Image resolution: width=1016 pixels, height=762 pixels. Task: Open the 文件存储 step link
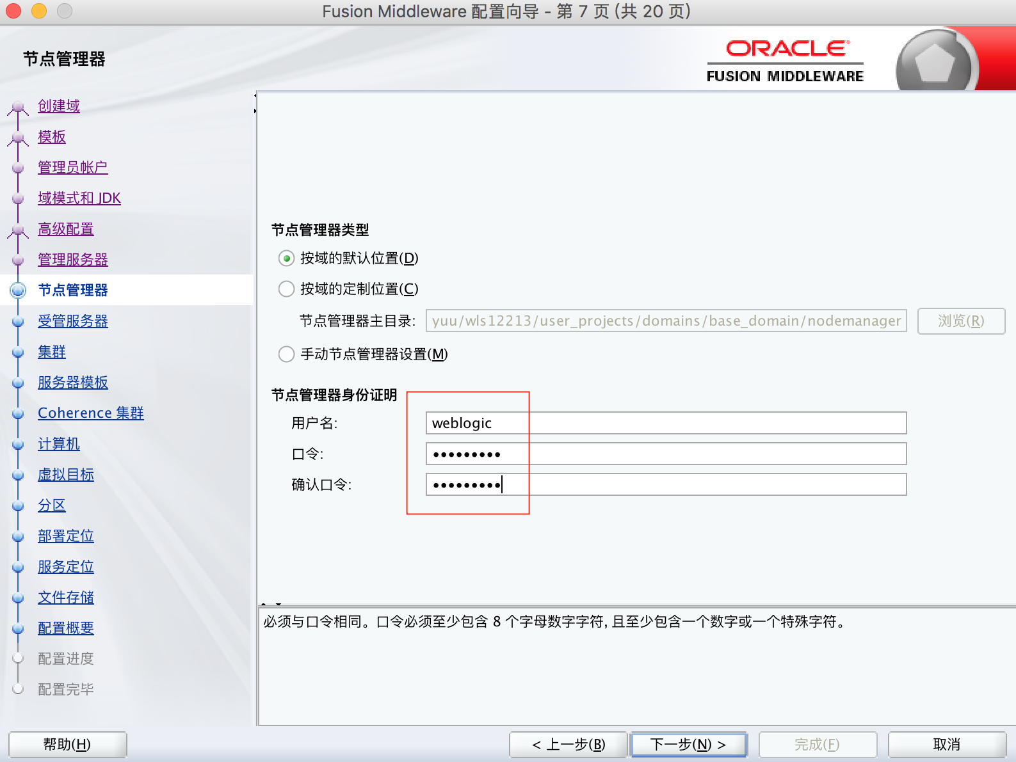[66, 598]
